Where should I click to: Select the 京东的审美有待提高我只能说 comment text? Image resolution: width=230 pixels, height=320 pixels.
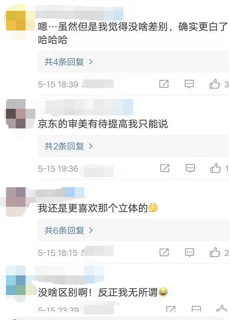103,124
